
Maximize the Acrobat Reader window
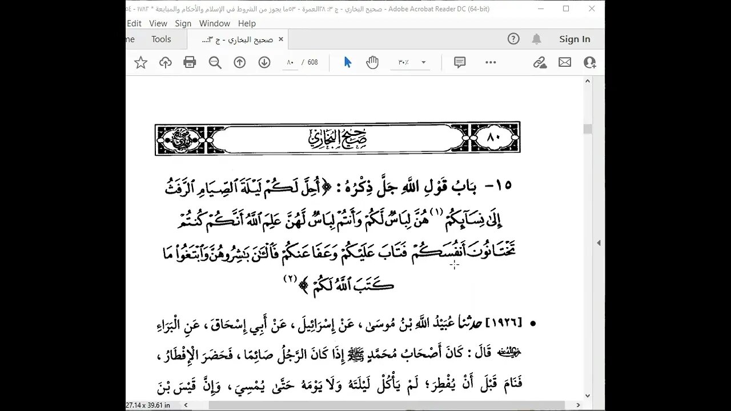click(566, 9)
